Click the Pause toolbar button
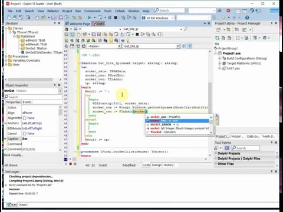The width and height of the screenshot is (283, 212). pyautogui.click(x=110, y=18)
